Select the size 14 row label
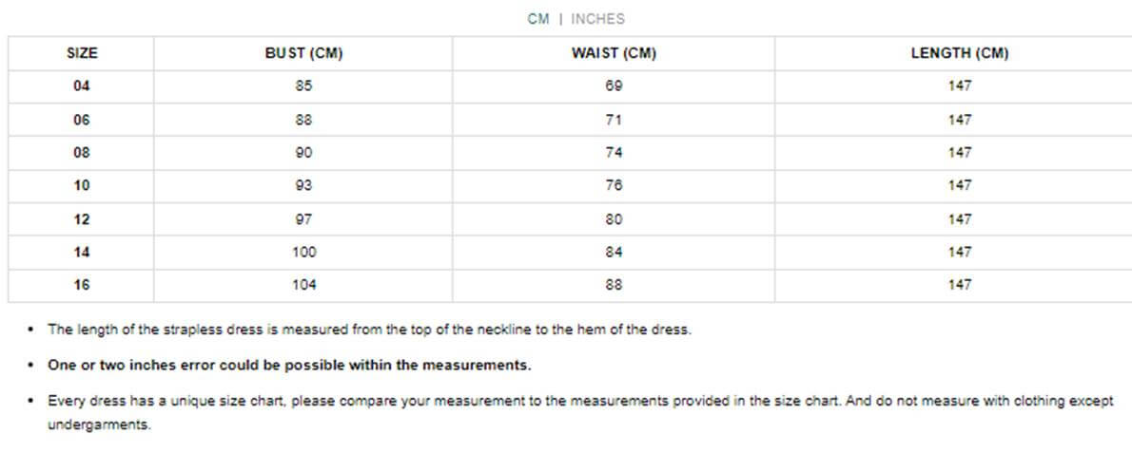 click(82, 252)
